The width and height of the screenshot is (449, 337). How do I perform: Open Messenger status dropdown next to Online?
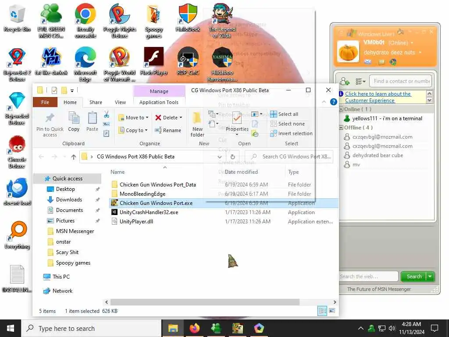412,43
